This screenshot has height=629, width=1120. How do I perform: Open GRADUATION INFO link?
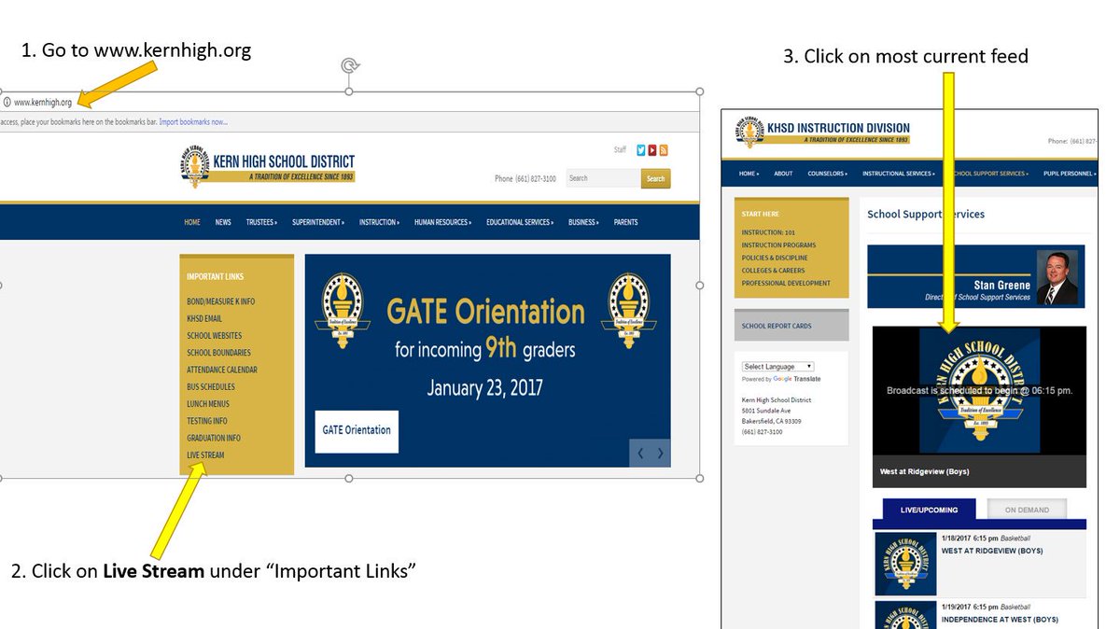point(214,438)
